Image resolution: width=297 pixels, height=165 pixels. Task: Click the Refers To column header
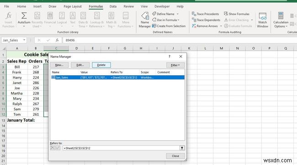(124, 72)
